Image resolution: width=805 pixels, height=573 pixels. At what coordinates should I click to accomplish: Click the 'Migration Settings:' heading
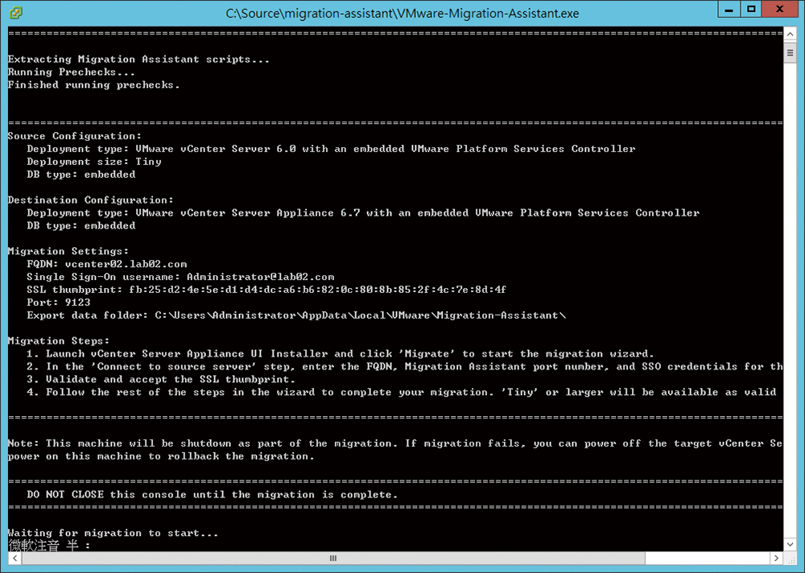click(68, 251)
